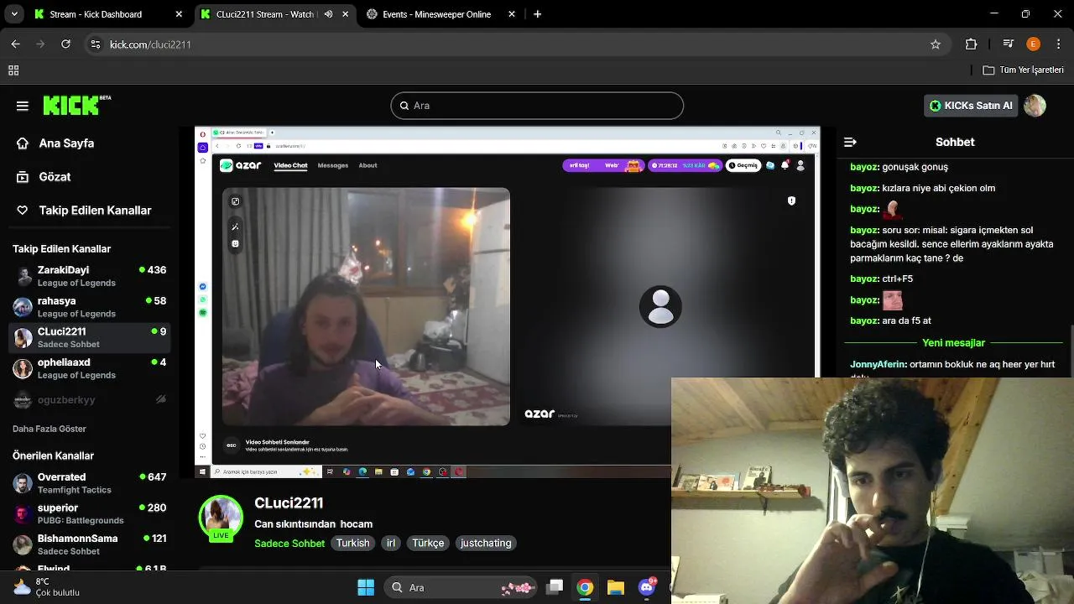
Task: Open the Sadece Sohbet category link
Action: 289,544
